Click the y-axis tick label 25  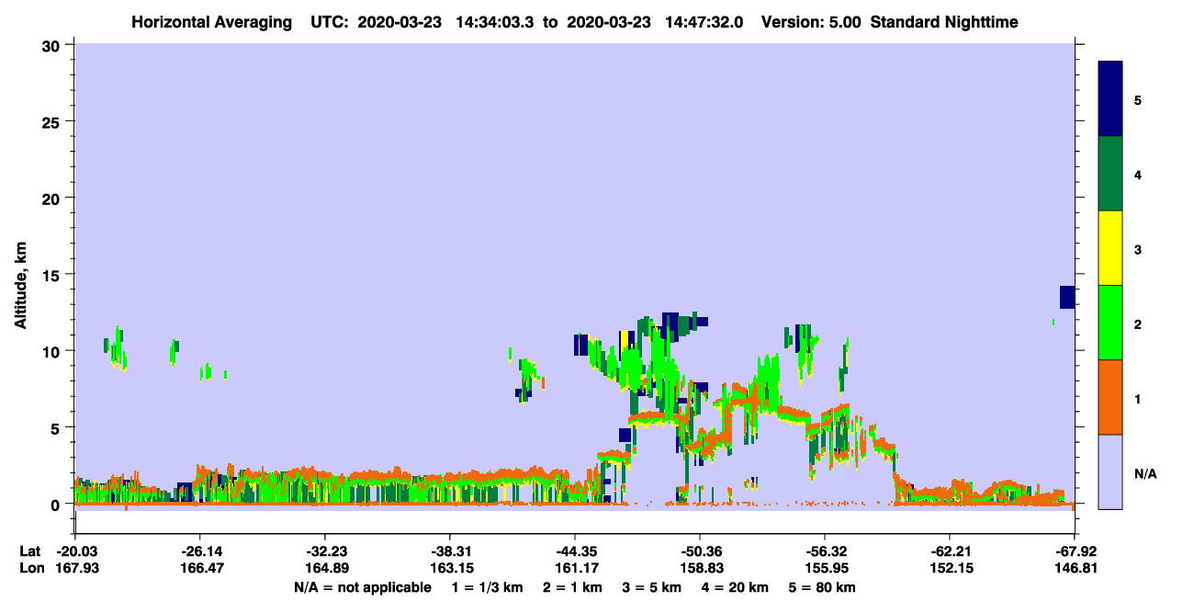pos(53,121)
